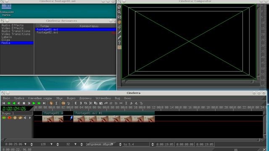This screenshot has height=151, width=269.
Task: Click the stop playback square button
Action: pos(24,103)
